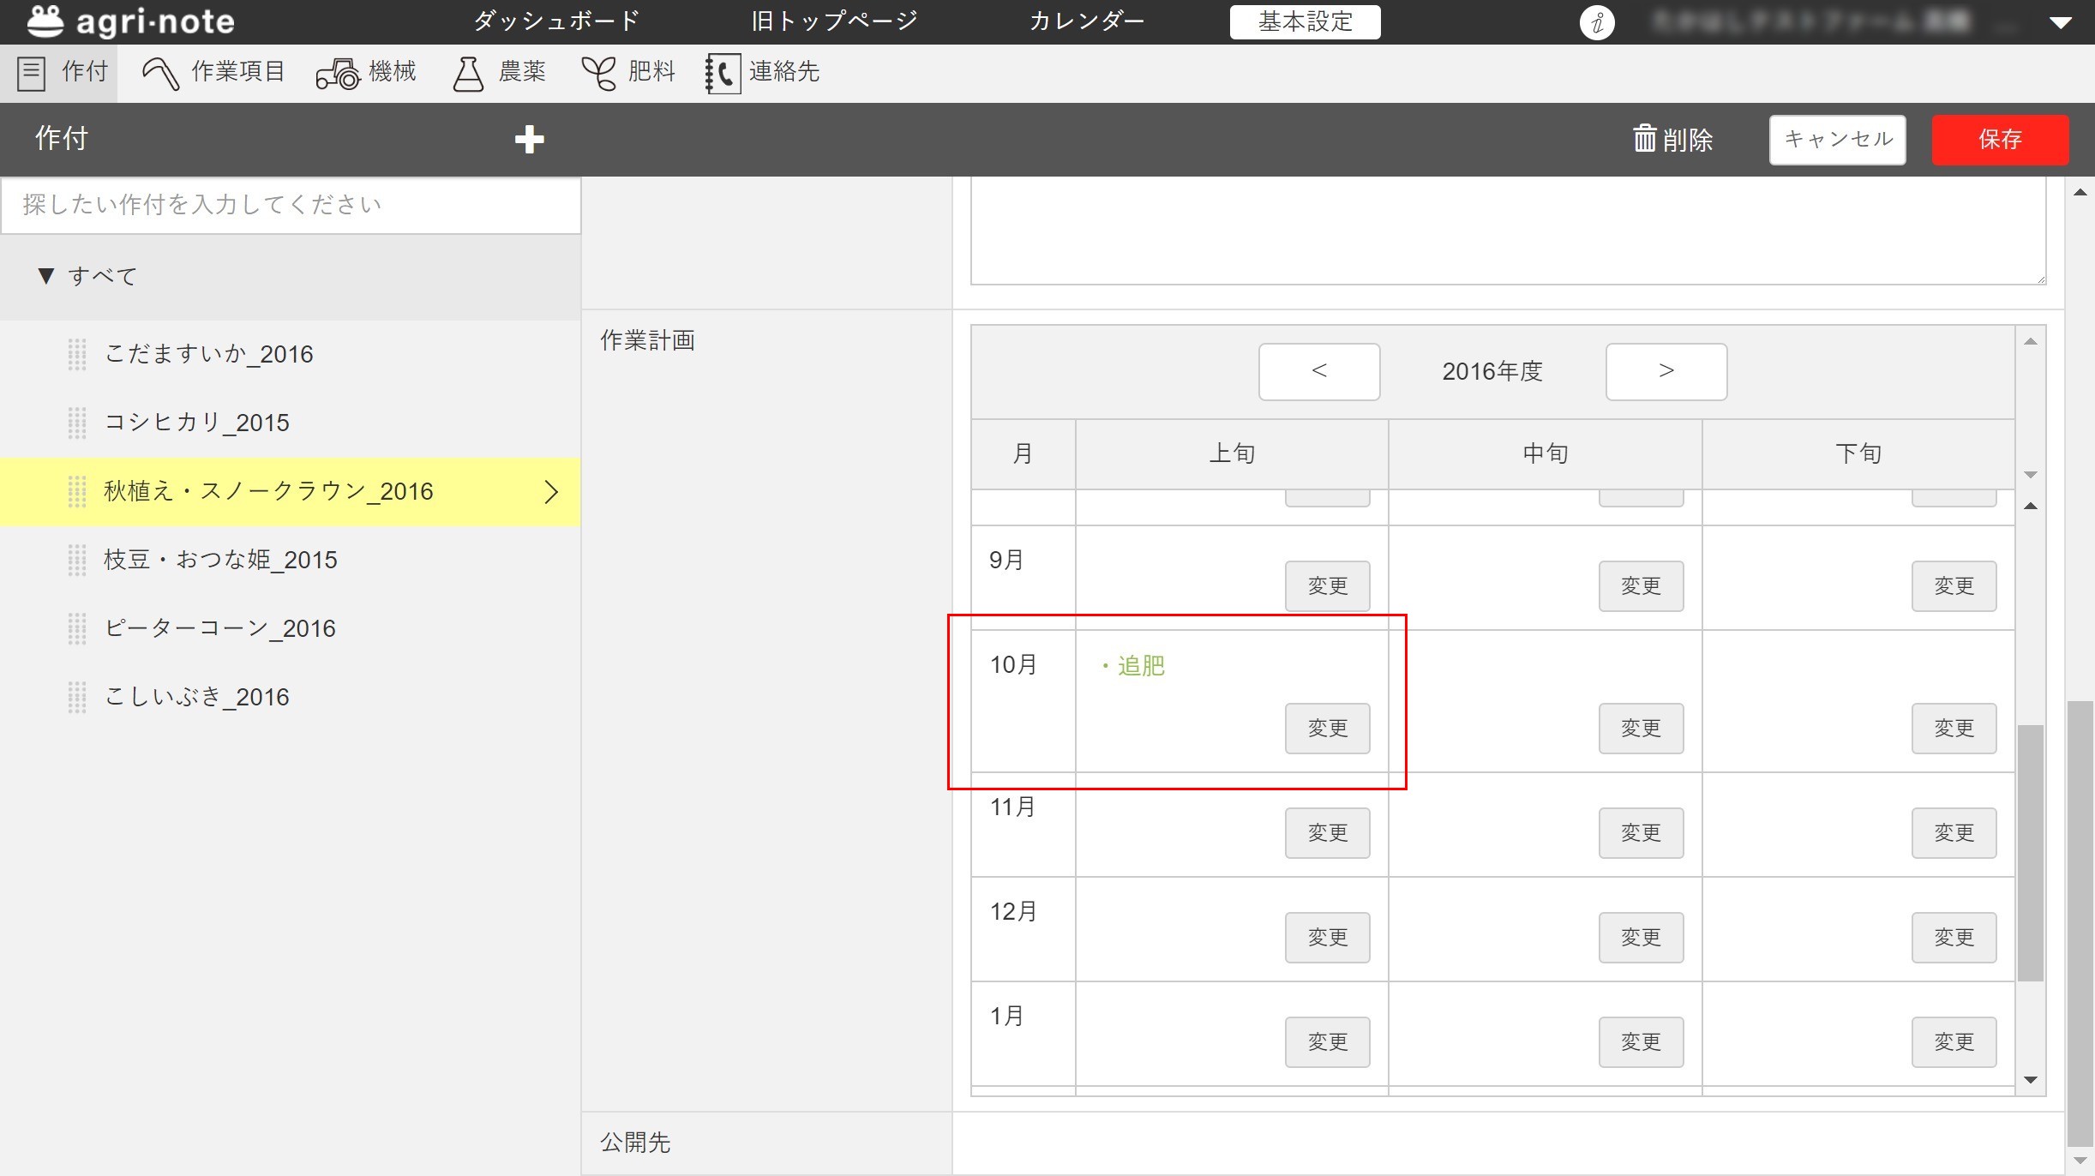2095x1176 pixels.
Task: Click 変更 for 11月 中旬
Action: 1641,833
